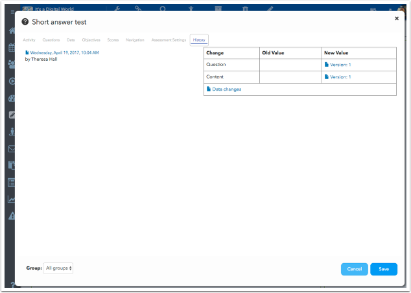Screen dimensions: 411x293
Task: Select the History tab
Action: tap(199, 40)
